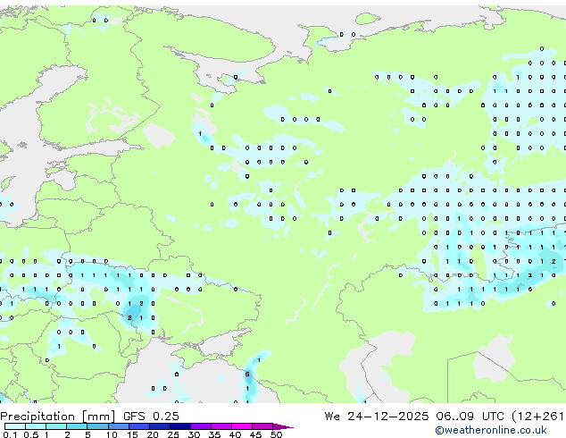Click the purple arrow tip above 50
Screen dimensions: 566x438
(283, 426)
